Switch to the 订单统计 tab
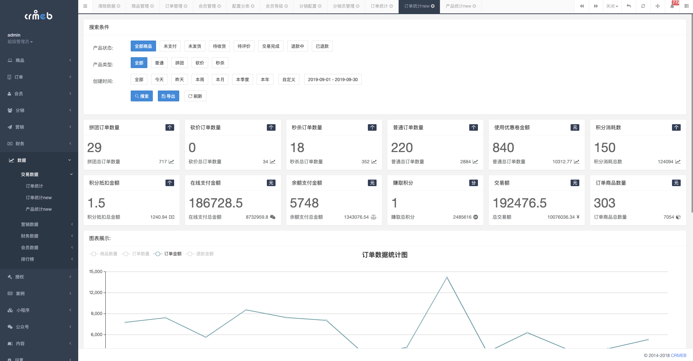693x361 pixels. [379, 6]
